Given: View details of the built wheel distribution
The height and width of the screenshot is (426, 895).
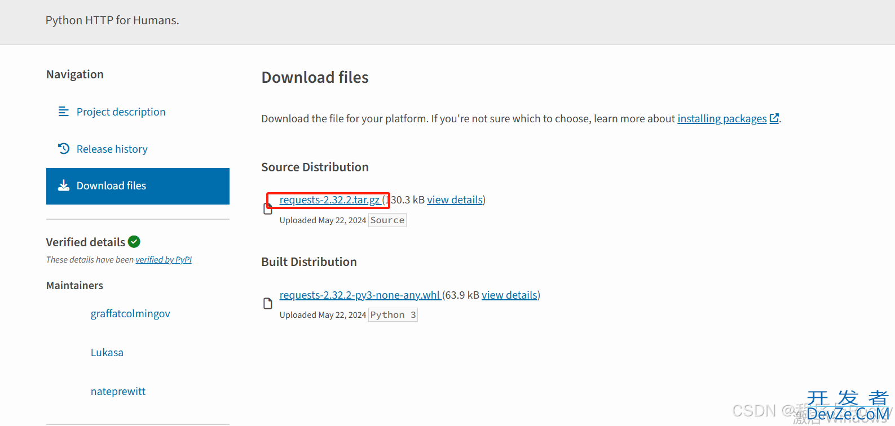Looking at the screenshot, I should point(509,295).
